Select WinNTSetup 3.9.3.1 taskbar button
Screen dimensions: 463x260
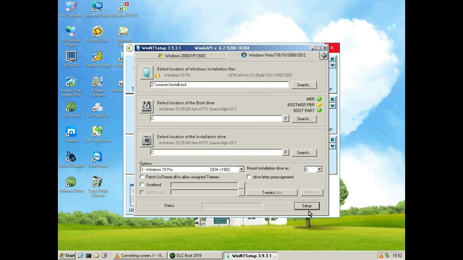tap(250, 256)
